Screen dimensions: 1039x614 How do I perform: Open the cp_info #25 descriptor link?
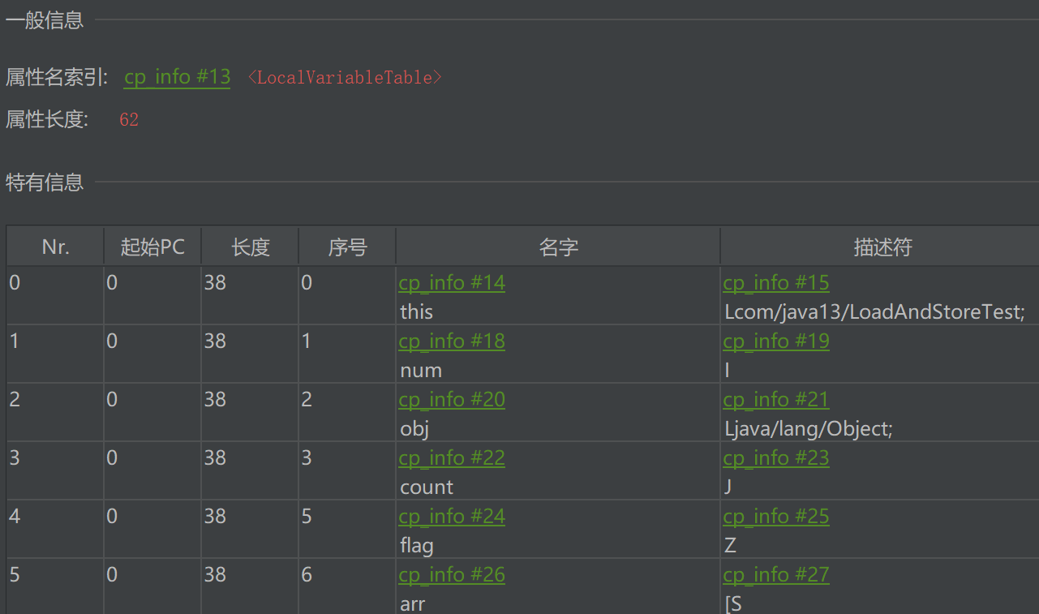(775, 517)
